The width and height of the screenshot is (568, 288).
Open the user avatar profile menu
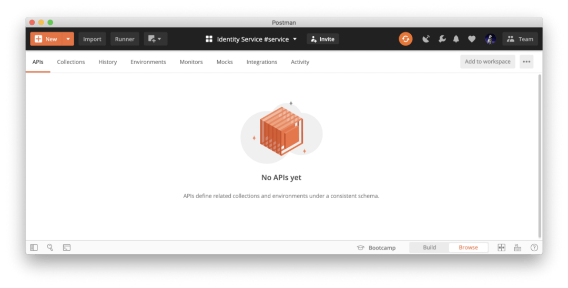tap(490, 39)
